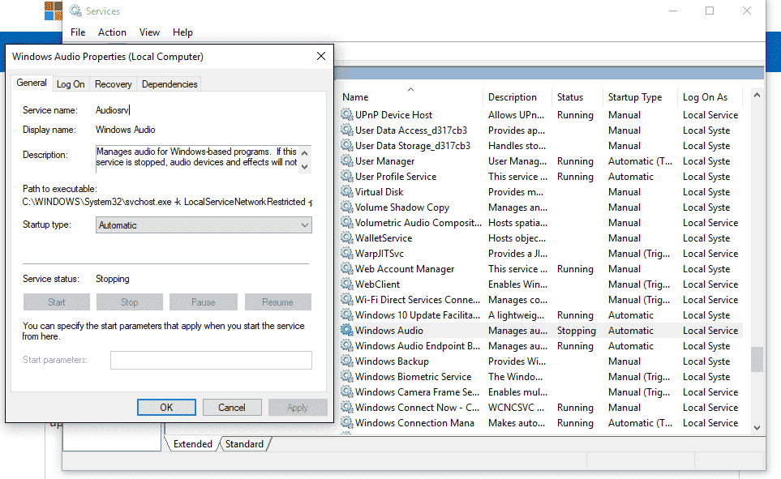781x479 pixels.
Task: Select the WalletService gear icon
Action: (x=347, y=238)
